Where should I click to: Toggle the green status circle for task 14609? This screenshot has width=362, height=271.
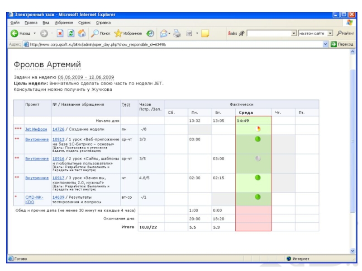pos(258,197)
